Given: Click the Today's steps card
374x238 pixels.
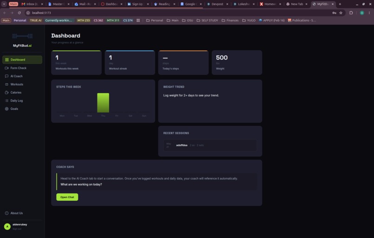Looking at the screenshot, I should 183,63.
